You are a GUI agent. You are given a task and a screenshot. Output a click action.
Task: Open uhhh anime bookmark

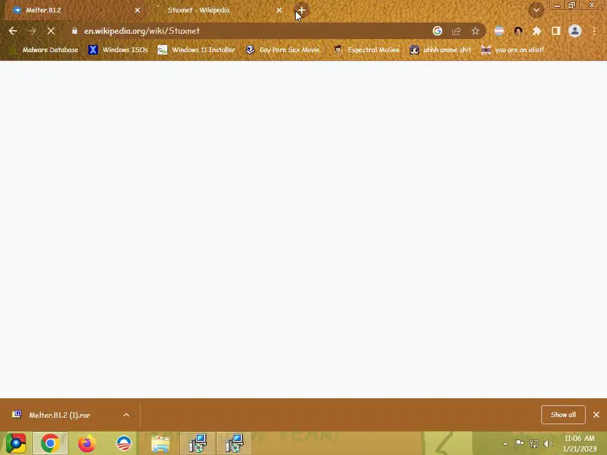pos(440,50)
